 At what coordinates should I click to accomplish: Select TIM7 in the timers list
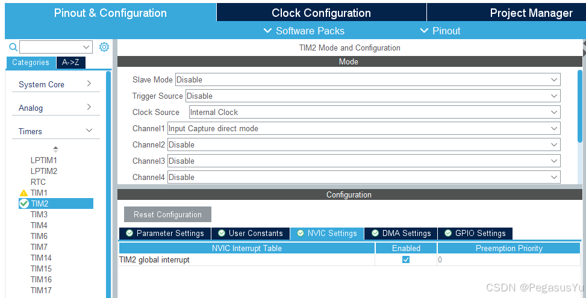click(39, 247)
